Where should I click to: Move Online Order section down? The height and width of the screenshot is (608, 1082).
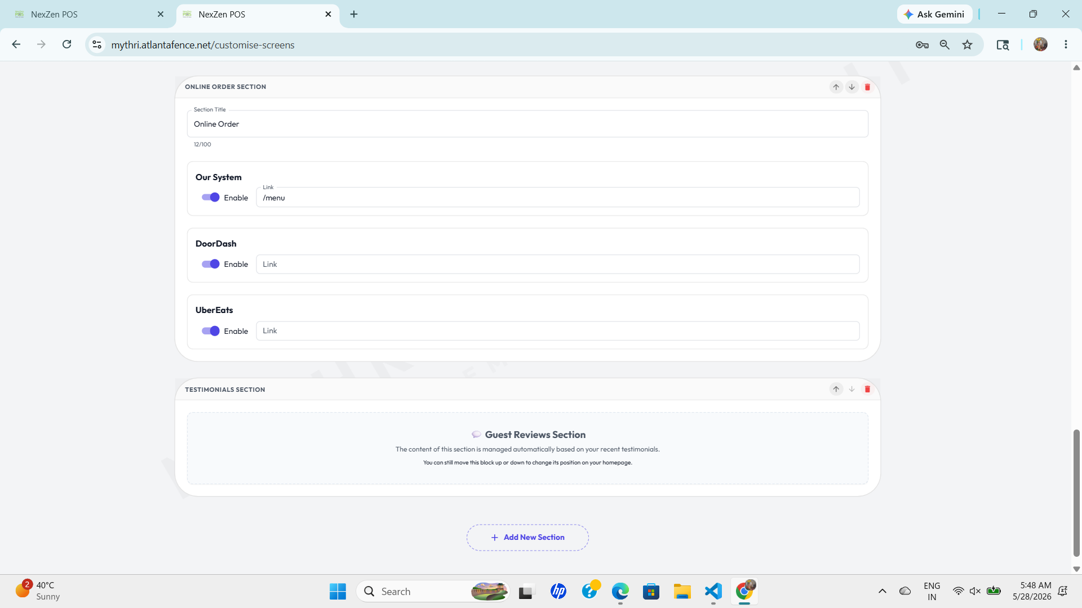pyautogui.click(x=852, y=87)
